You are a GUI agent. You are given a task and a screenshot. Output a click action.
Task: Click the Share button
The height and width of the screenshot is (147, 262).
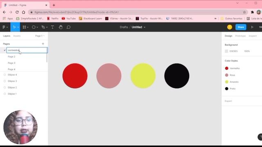241,27
